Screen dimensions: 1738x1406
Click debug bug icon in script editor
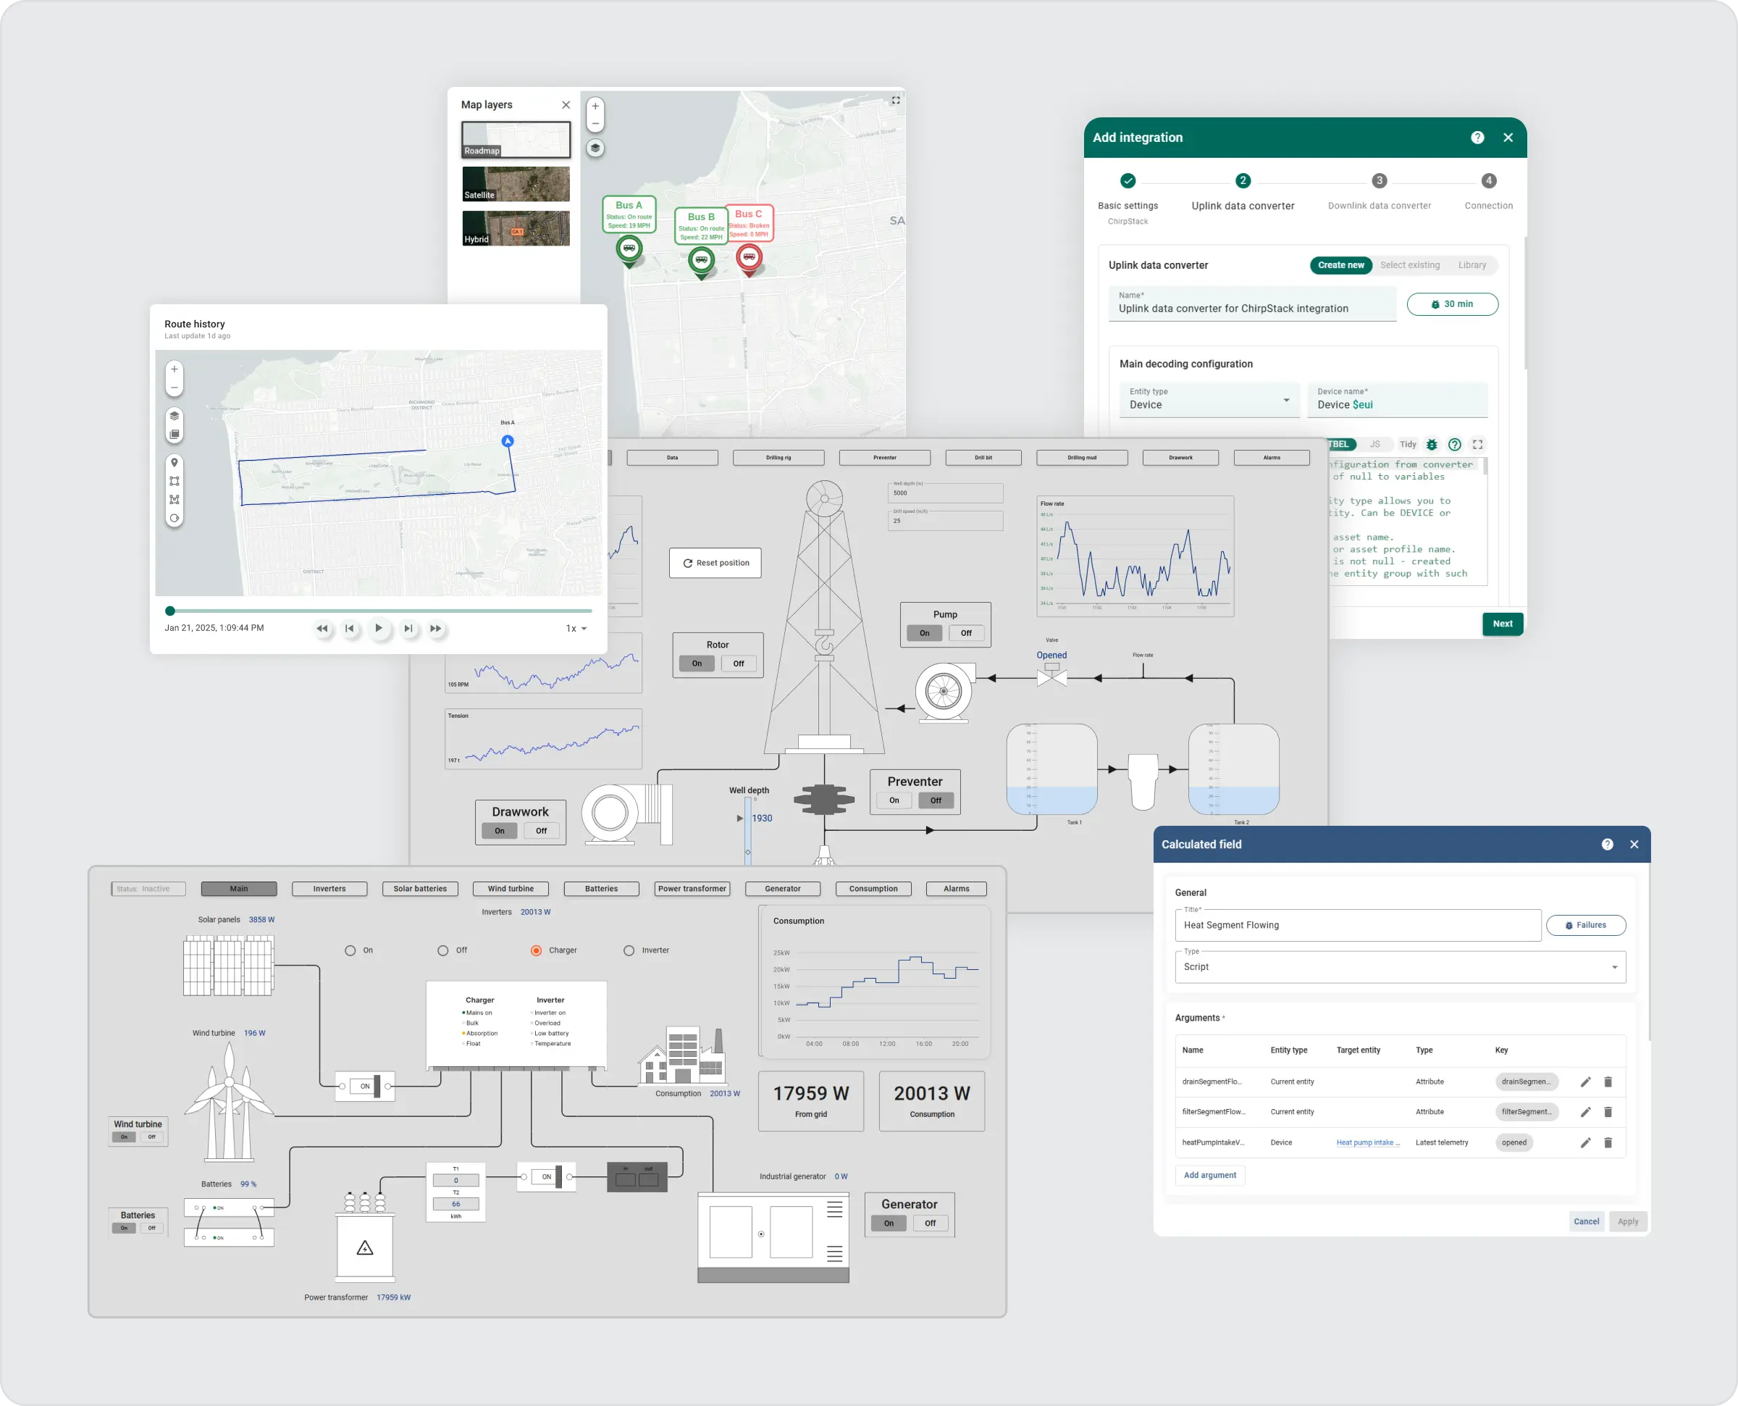(x=1431, y=445)
